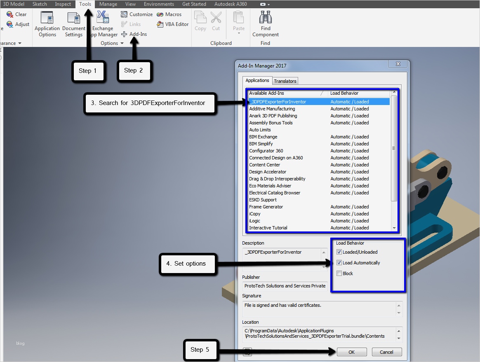Click Cancel in Add-In Manager

coord(387,352)
